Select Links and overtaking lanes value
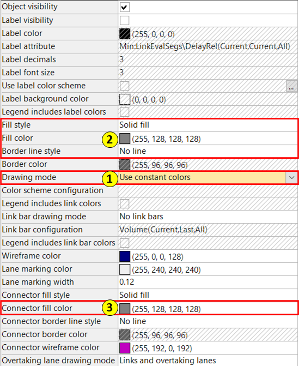Image resolution: width=299 pixels, height=366 pixels. tap(168, 361)
